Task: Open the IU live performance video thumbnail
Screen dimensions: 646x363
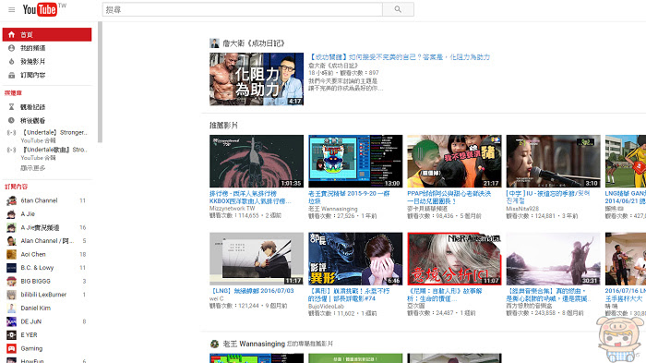Action: 554,162
